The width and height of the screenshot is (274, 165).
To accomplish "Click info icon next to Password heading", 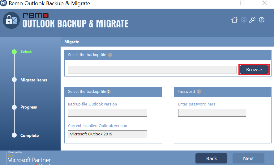I will 199,92.
